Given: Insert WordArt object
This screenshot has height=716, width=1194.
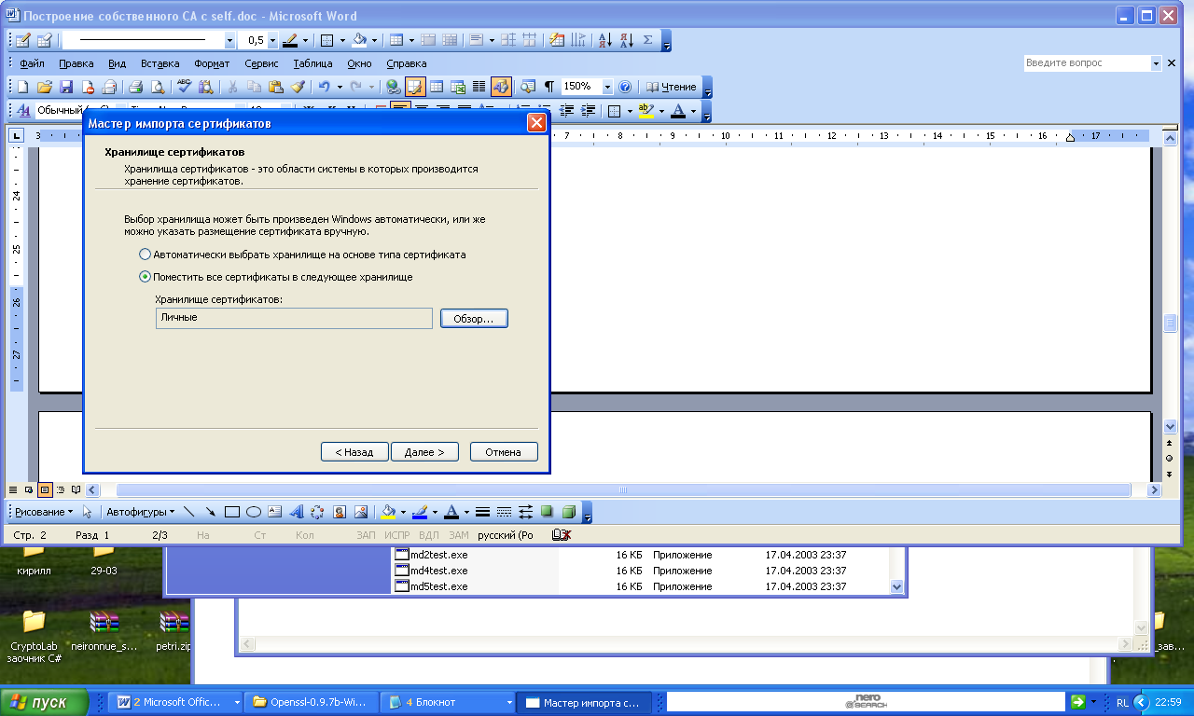Looking at the screenshot, I should [296, 512].
